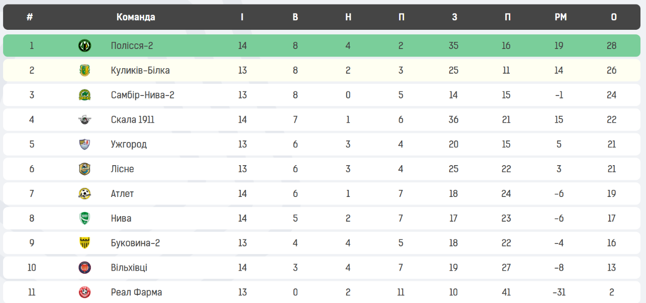Click the Полісся-2 team logo
This screenshot has width=646, height=303.
click(x=85, y=46)
